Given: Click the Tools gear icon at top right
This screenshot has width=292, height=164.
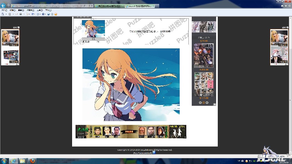Looking at the screenshot, I should click(290, 6).
